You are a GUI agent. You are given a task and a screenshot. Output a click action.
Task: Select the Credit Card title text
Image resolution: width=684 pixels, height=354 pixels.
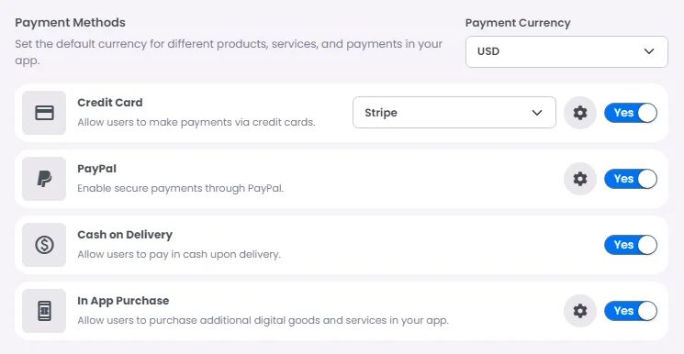(110, 103)
